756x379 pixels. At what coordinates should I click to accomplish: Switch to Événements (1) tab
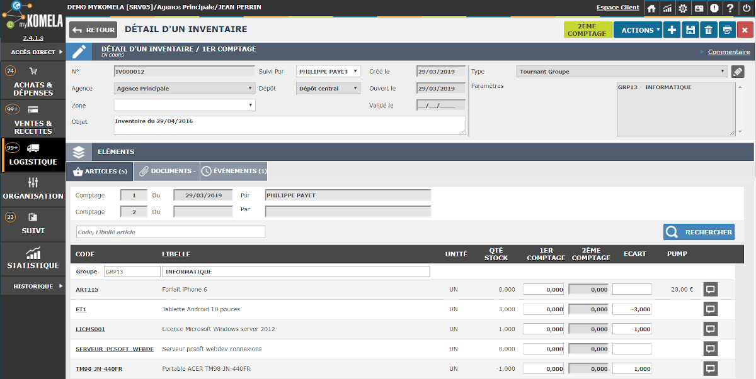234,171
